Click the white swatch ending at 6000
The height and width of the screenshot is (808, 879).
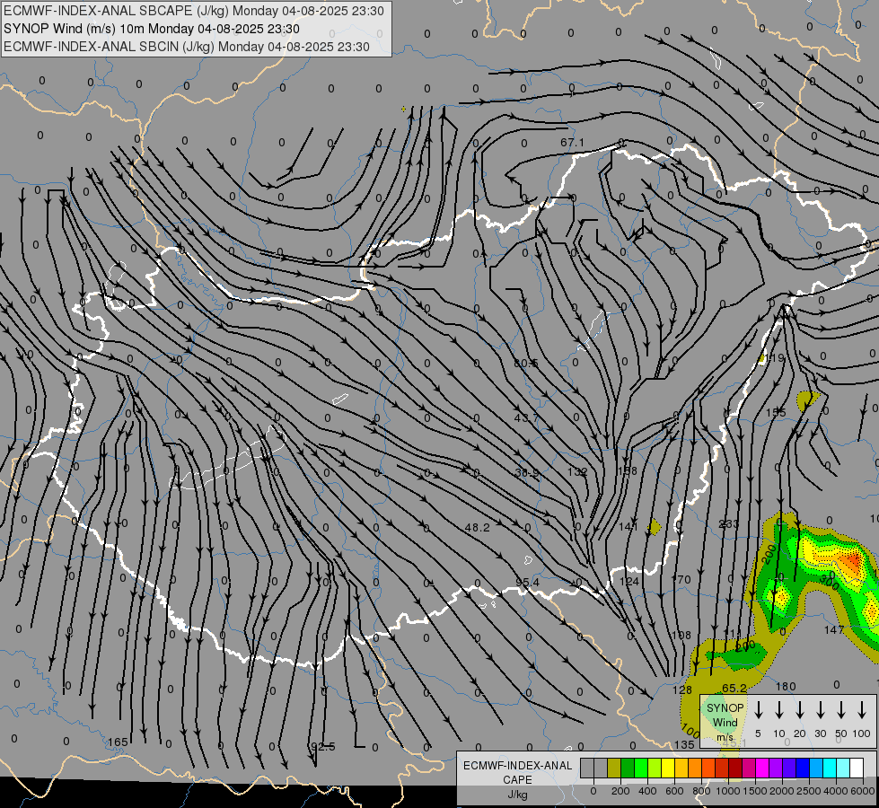tap(857, 768)
